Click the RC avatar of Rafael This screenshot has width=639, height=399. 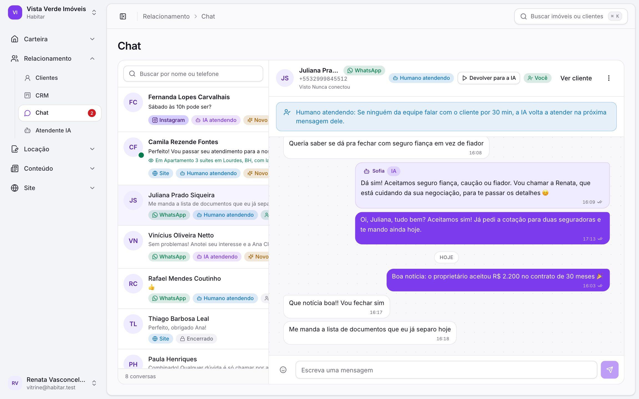(133, 284)
